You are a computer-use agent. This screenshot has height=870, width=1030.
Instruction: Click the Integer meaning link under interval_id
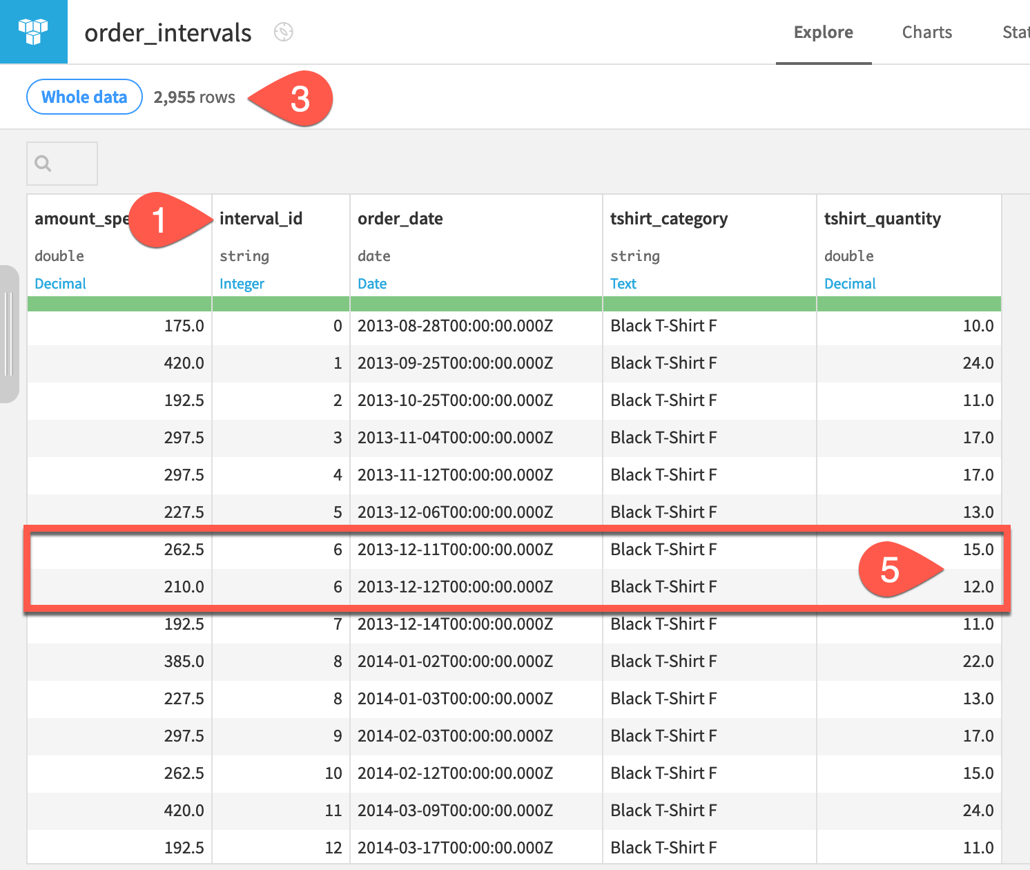[242, 283]
